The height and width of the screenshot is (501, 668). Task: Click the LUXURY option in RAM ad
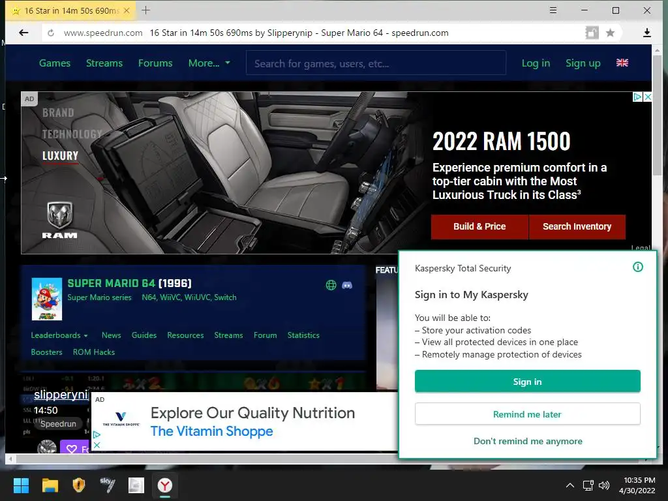point(60,156)
